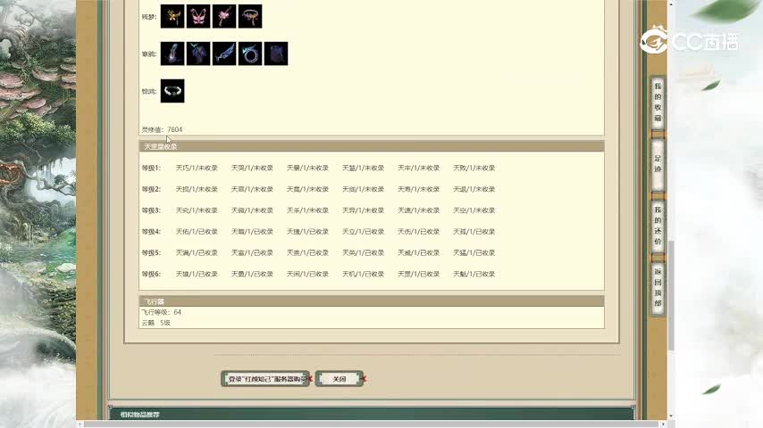Select the dark purple item icon after the ring
763x428 pixels.
tap(276, 53)
